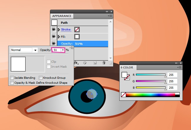Click the Stroke box in Color panel

(128, 78)
